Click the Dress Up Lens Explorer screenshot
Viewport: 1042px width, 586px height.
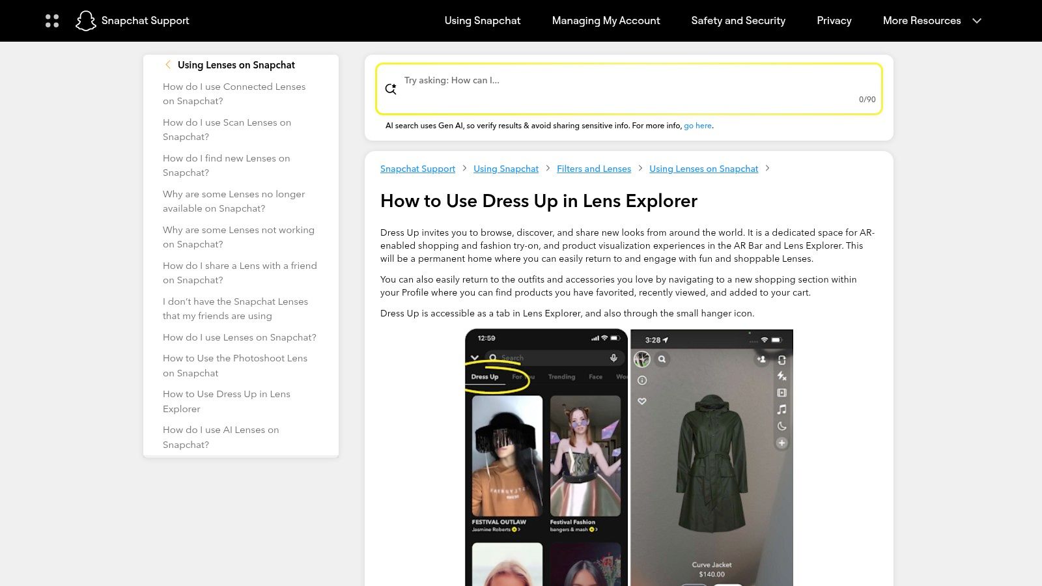coord(546,458)
